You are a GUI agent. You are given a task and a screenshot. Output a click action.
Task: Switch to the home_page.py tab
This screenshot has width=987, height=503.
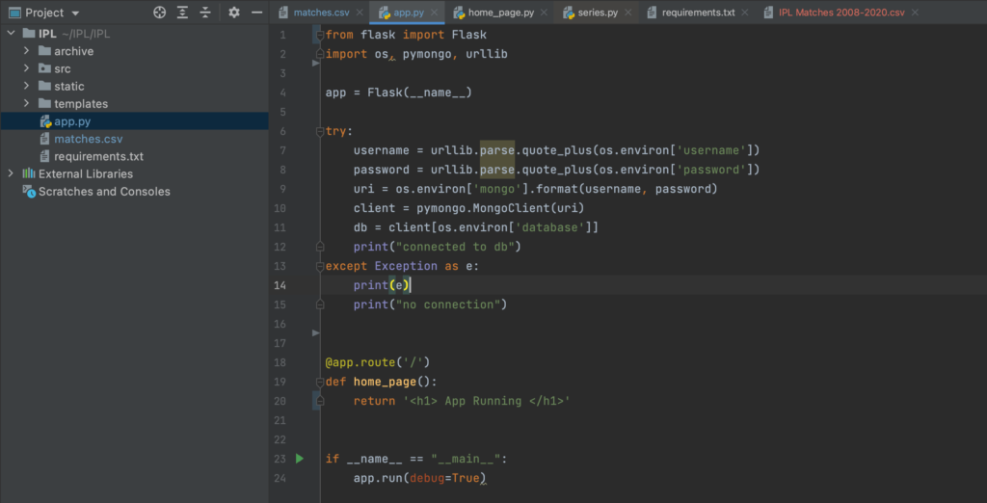click(501, 13)
